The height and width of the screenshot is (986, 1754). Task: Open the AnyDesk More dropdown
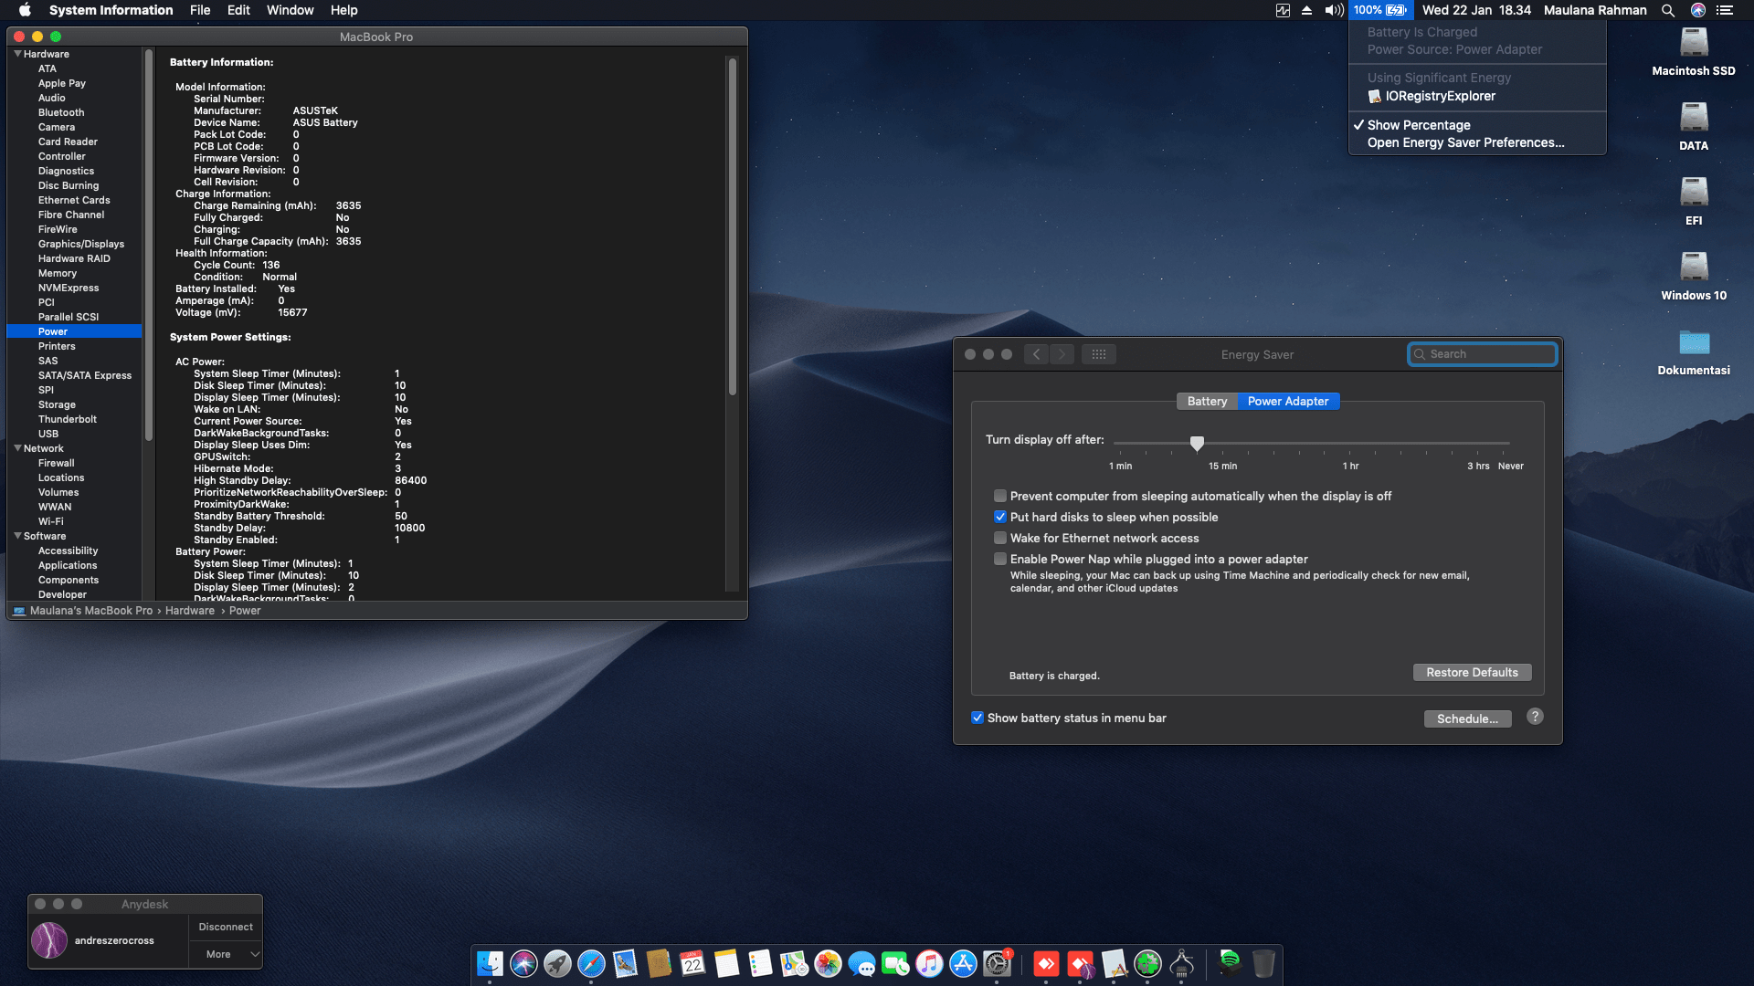tap(226, 954)
